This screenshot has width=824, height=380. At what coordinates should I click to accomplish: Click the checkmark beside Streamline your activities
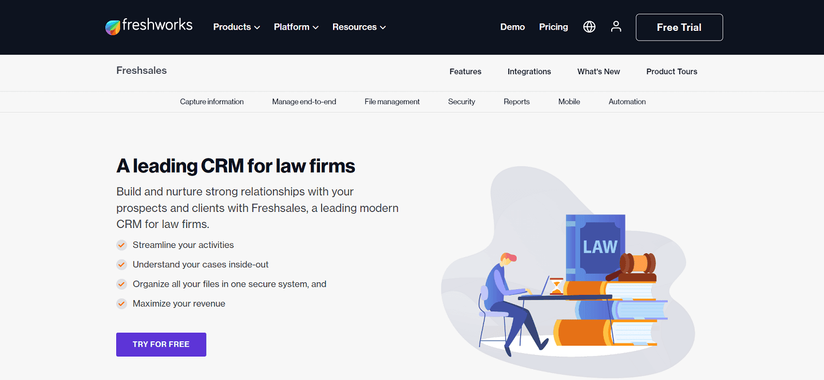click(121, 245)
